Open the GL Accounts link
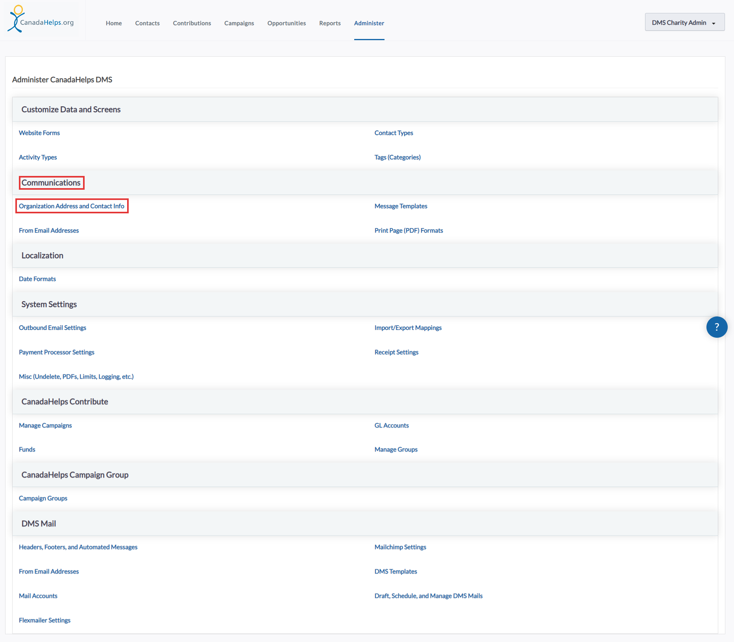 pos(392,426)
